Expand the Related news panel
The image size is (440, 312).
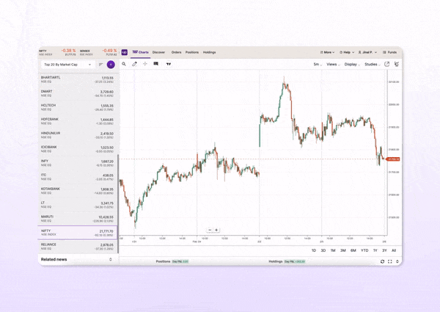click(x=111, y=259)
